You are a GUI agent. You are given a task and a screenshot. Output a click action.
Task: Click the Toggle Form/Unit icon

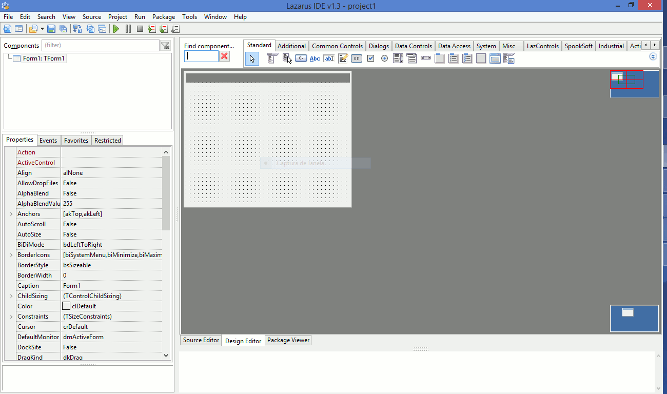(78, 29)
